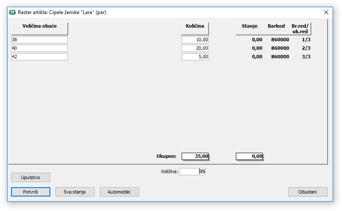Click the stock value 0,00 for size 42
342x211 pixels.
point(257,57)
